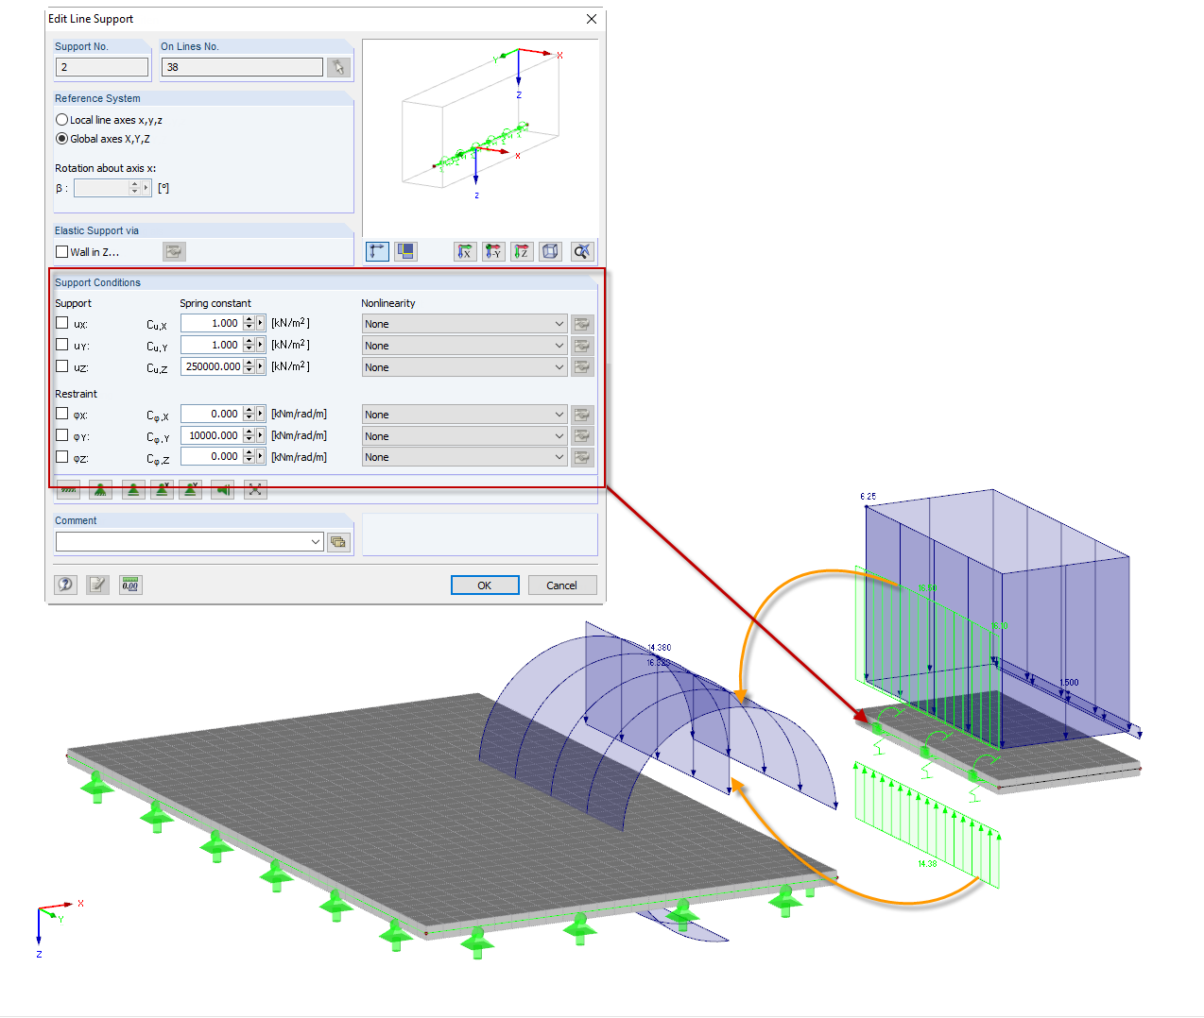Open the isometric view icon
The width and height of the screenshot is (1204, 1018).
[549, 251]
